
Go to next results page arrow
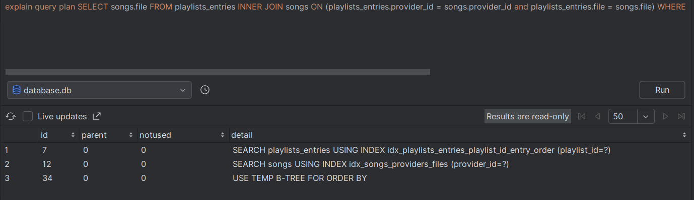click(665, 116)
